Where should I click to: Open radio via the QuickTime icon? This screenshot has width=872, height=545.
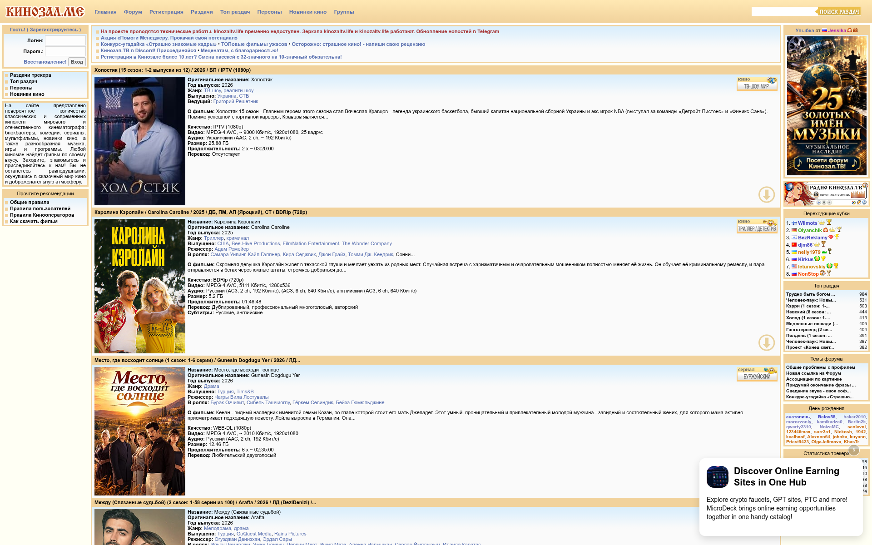coord(864,203)
